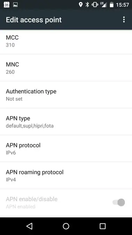
Task: Open APN protocol selection list
Action: [x=66, y=149]
